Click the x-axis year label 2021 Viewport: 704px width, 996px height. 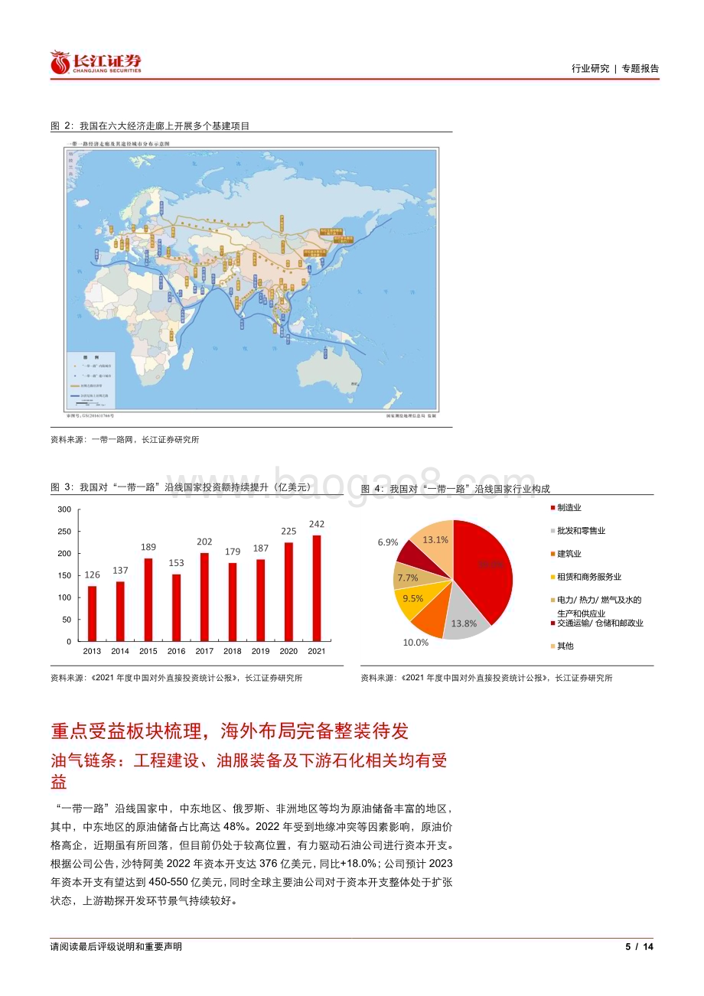click(x=317, y=651)
